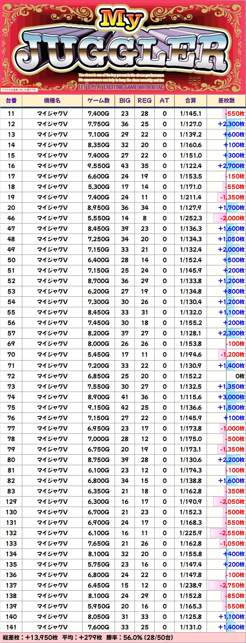Select the 機種名 column header
246x643 pixels.
point(52,100)
